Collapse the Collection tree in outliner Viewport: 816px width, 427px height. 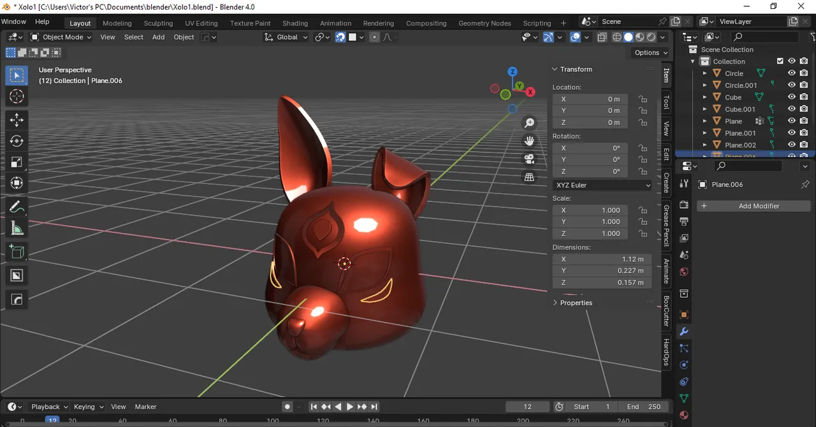point(693,61)
